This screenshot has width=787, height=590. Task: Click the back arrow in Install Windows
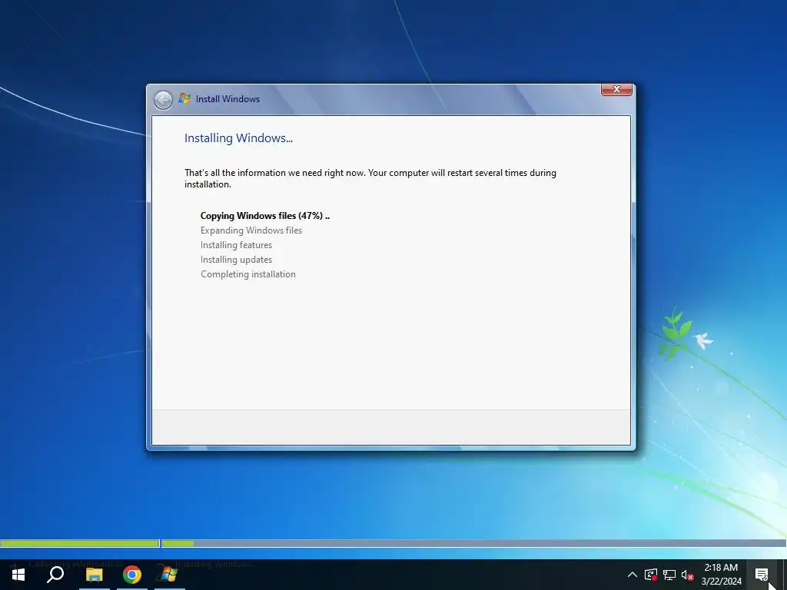pos(163,100)
